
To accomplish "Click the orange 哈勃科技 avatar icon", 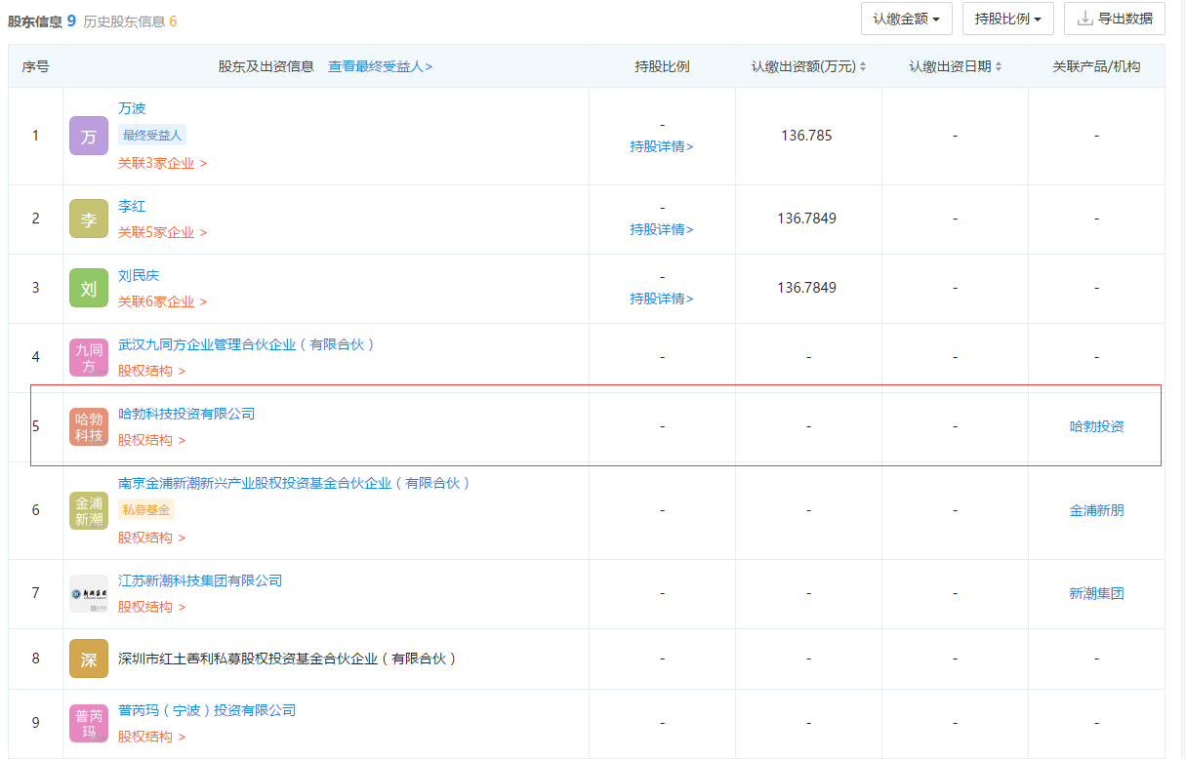I will pos(89,427).
